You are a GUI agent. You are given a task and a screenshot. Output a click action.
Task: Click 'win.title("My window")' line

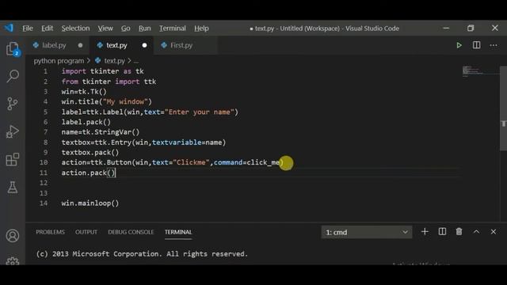[x=106, y=102]
